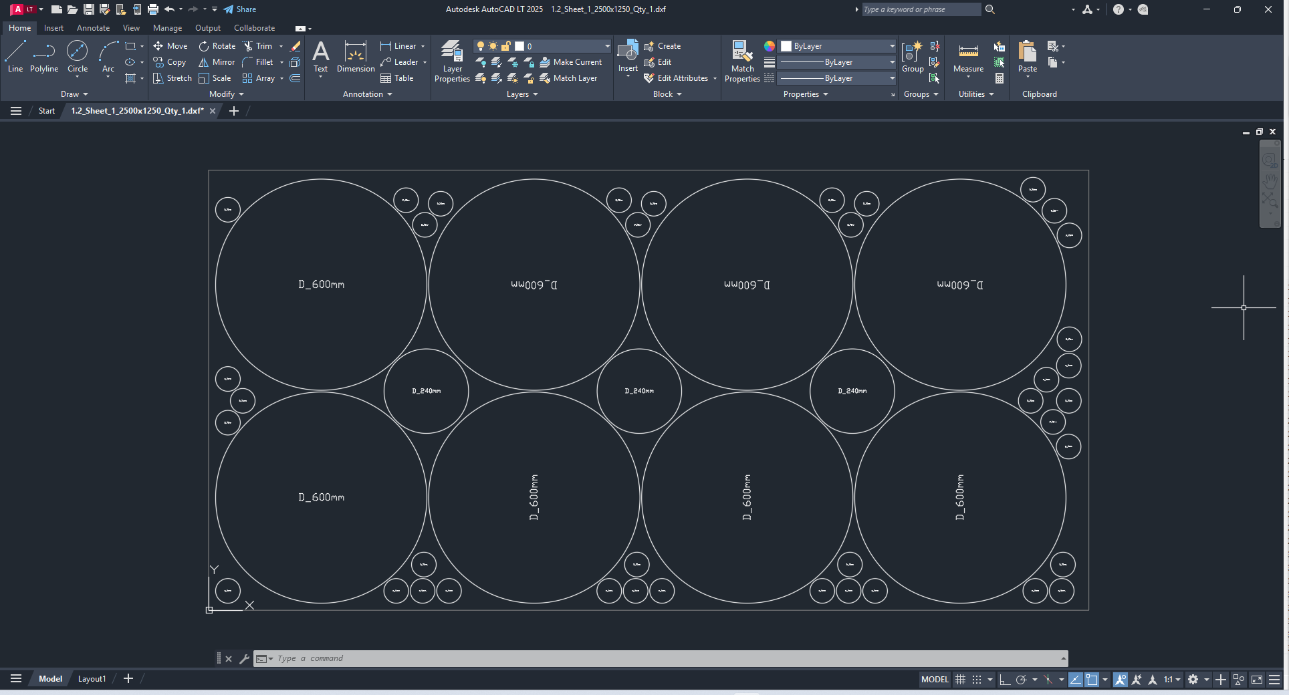Expand the Annotation panel
1289x695 pixels.
367,94
